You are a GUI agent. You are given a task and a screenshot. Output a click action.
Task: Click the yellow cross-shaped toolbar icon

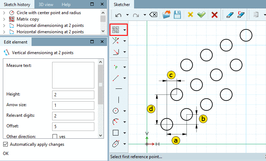190,15
